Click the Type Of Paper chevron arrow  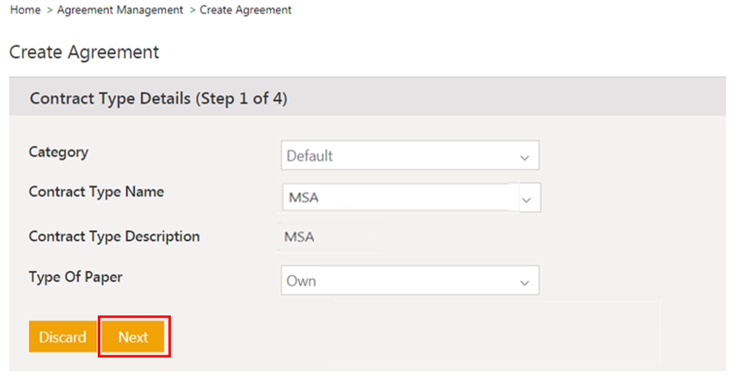click(524, 282)
